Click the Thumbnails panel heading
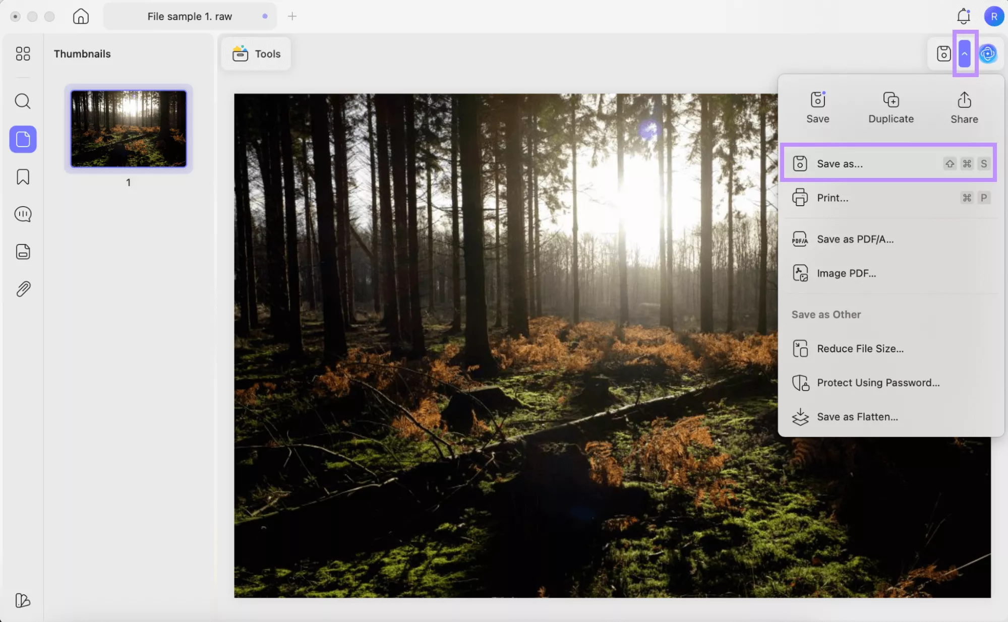Screen dimensions: 1008x622 82,53
